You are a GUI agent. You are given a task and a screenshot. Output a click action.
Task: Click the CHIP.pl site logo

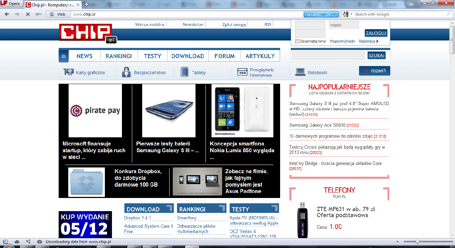point(88,33)
